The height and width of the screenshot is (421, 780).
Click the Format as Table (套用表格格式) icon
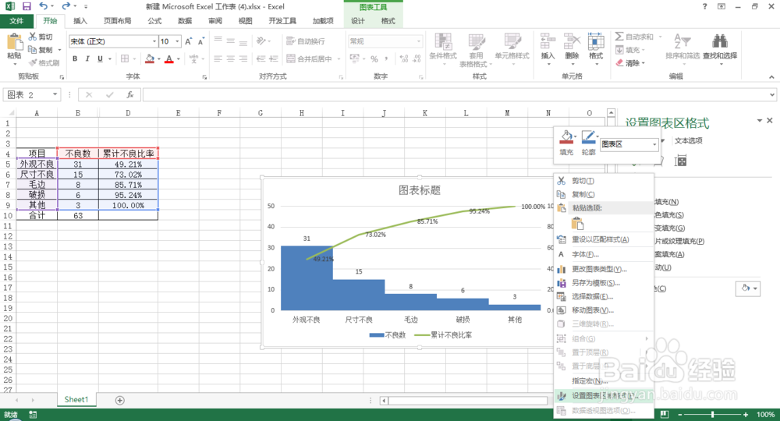point(476,42)
